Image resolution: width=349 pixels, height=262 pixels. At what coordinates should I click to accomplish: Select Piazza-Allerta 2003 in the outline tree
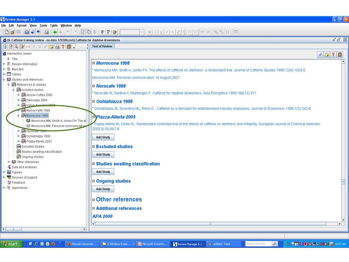click(x=39, y=141)
